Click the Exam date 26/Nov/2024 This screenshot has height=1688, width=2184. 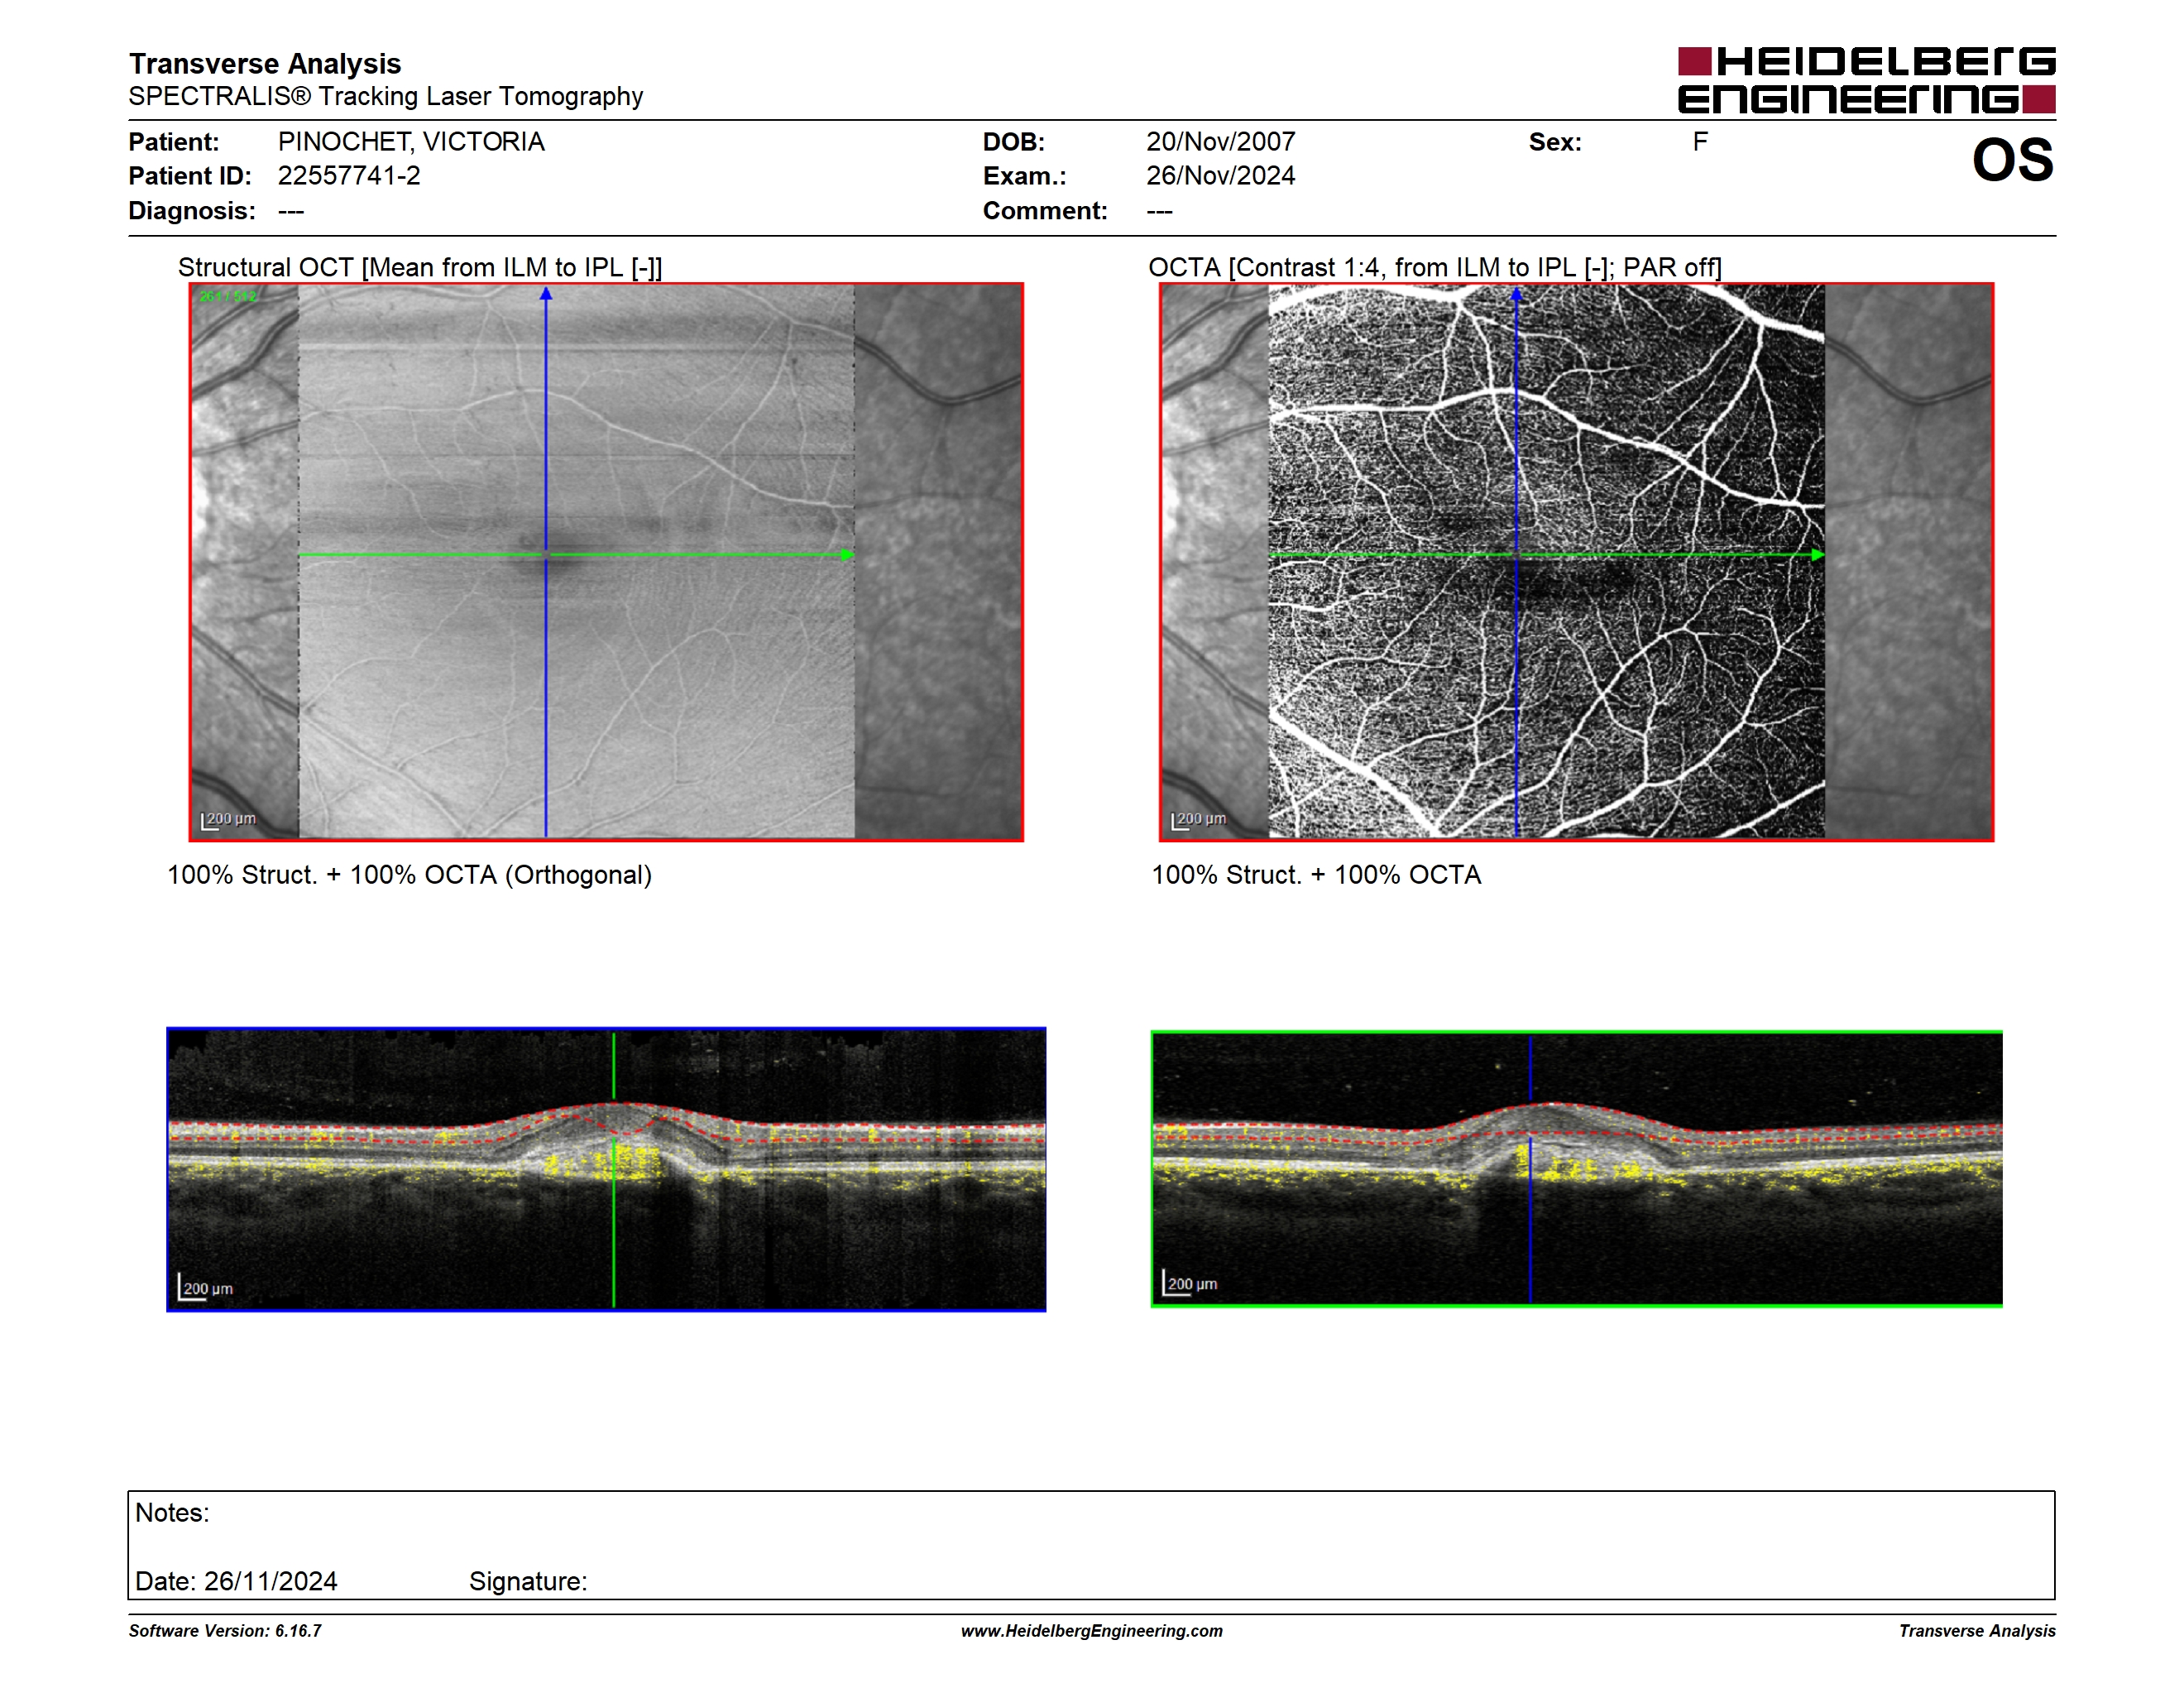[1220, 176]
